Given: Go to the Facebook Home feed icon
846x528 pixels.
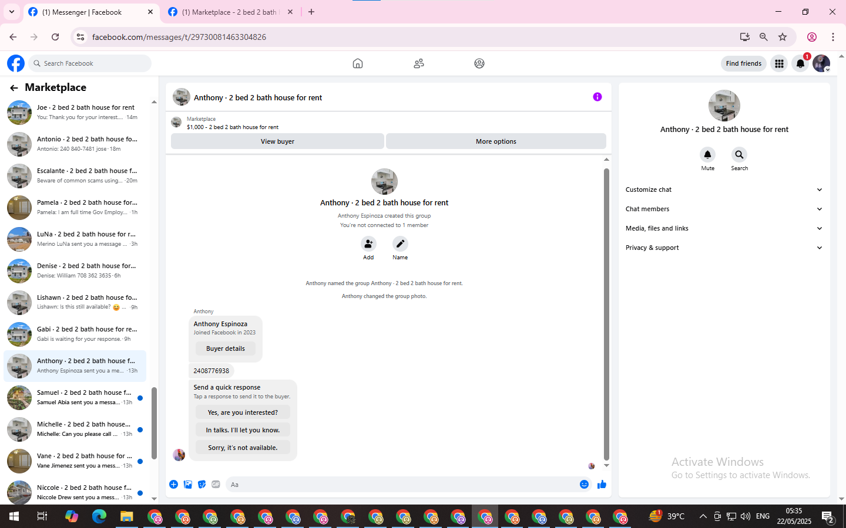Looking at the screenshot, I should 358,63.
